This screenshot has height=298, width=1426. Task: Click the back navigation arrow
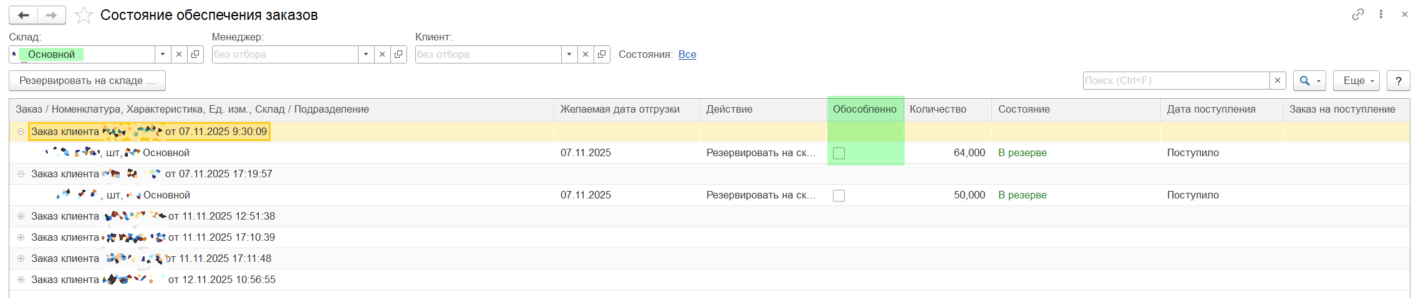pos(24,15)
